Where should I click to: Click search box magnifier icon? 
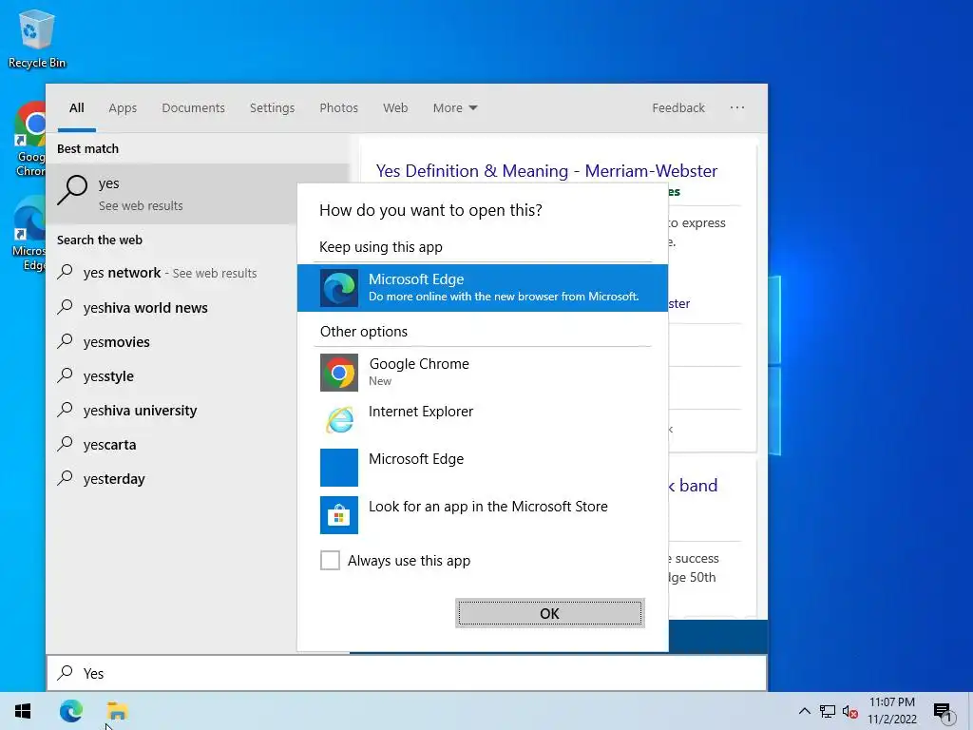pyautogui.click(x=66, y=672)
